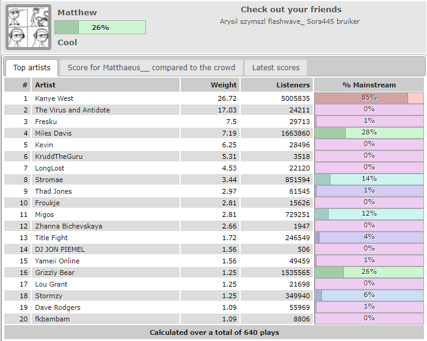Select artist Stromae
427x341 pixels.
[x=49, y=180]
